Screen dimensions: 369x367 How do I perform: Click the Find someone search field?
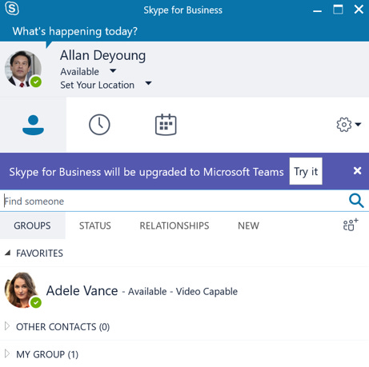pos(174,201)
